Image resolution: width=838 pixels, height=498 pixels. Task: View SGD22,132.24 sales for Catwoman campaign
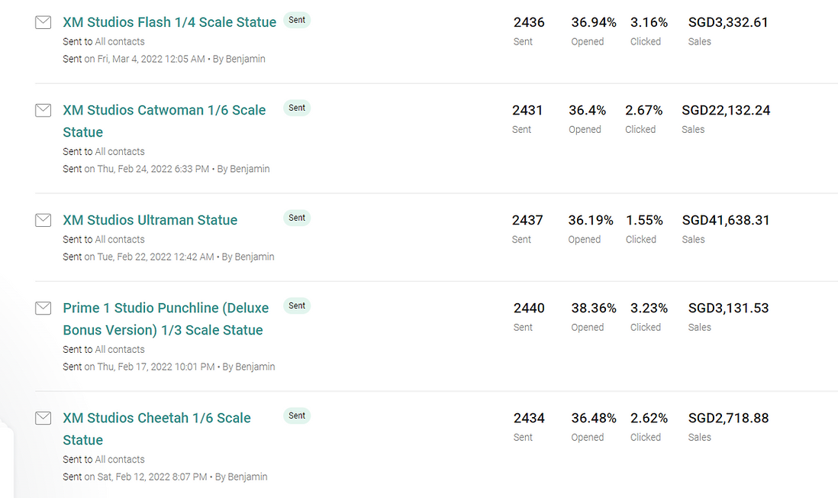point(726,110)
